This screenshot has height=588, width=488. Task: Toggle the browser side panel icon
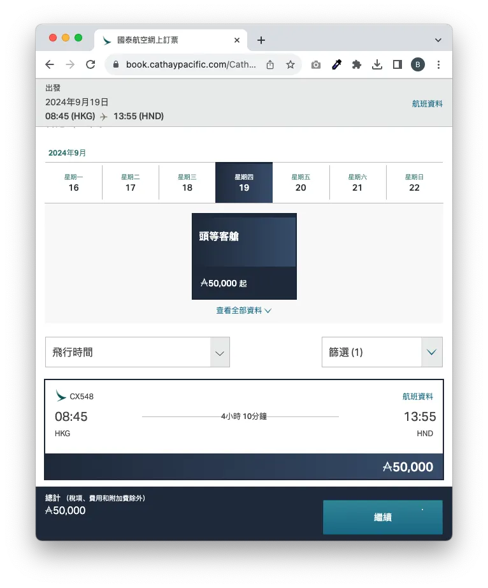(398, 64)
